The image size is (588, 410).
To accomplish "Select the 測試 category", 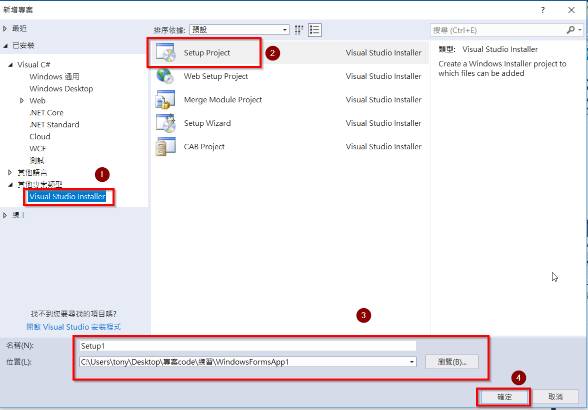I will tap(37, 161).
